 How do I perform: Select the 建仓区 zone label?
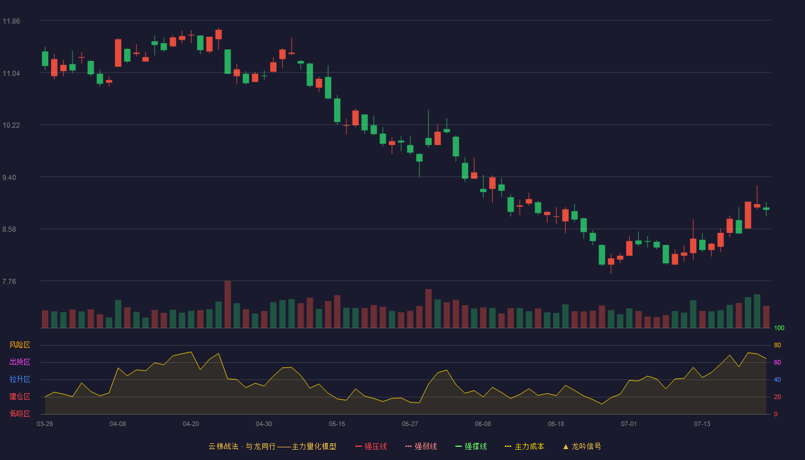(x=20, y=397)
